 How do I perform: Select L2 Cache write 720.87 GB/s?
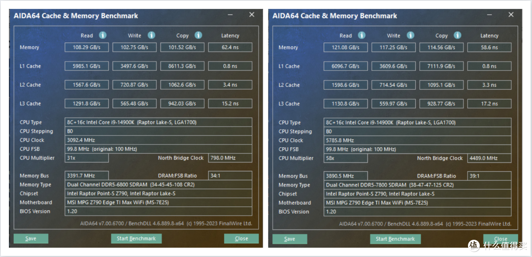[x=134, y=85]
